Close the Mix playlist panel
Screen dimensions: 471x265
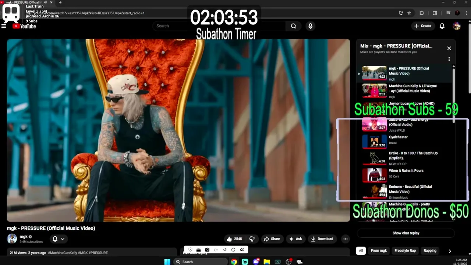[x=449, y=48]
